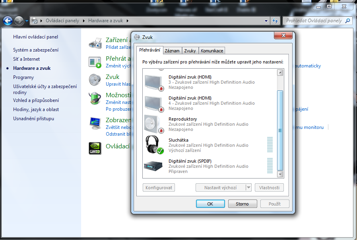The image size is (357, 240).
Task: Select the Digitální zvuk (SPDIF) device name
Action: point(190,161)
